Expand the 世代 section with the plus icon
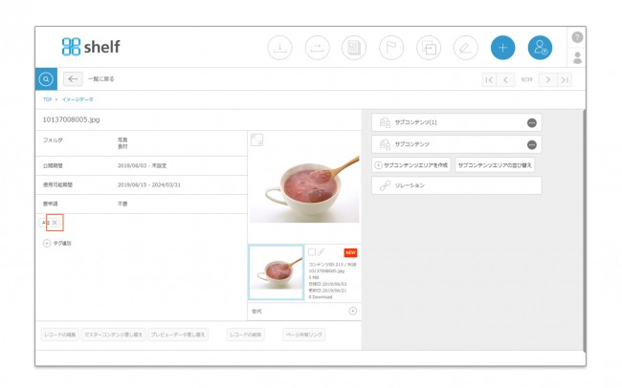 click(353, 311)
